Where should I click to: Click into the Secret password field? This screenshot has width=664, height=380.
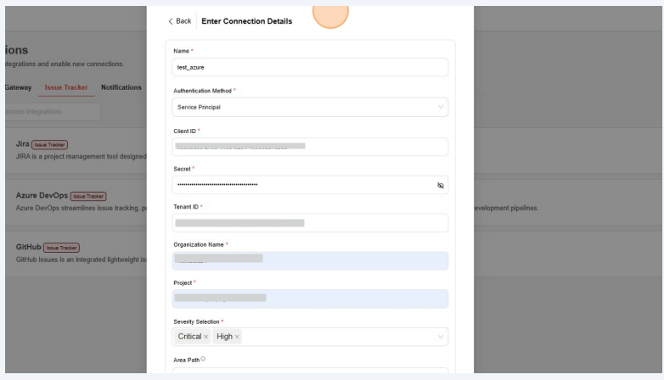click(301, 185)
